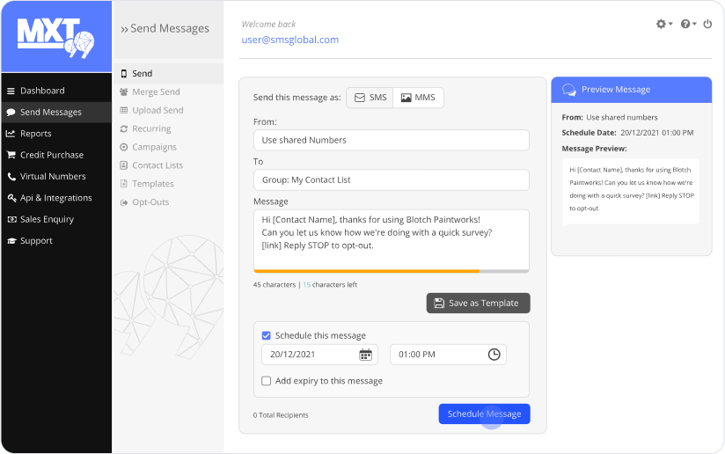Open Merge Send submenu item
The height and width of the screenshot is (454, 725).
(156, 92)
